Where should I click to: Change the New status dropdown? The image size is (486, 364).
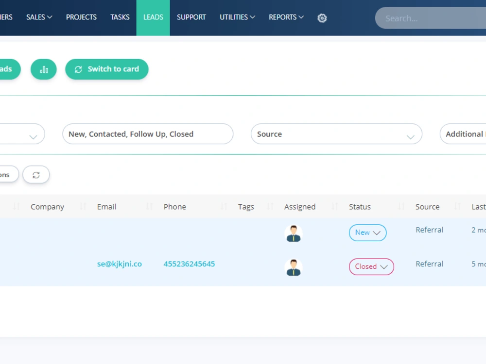(367, 233)
